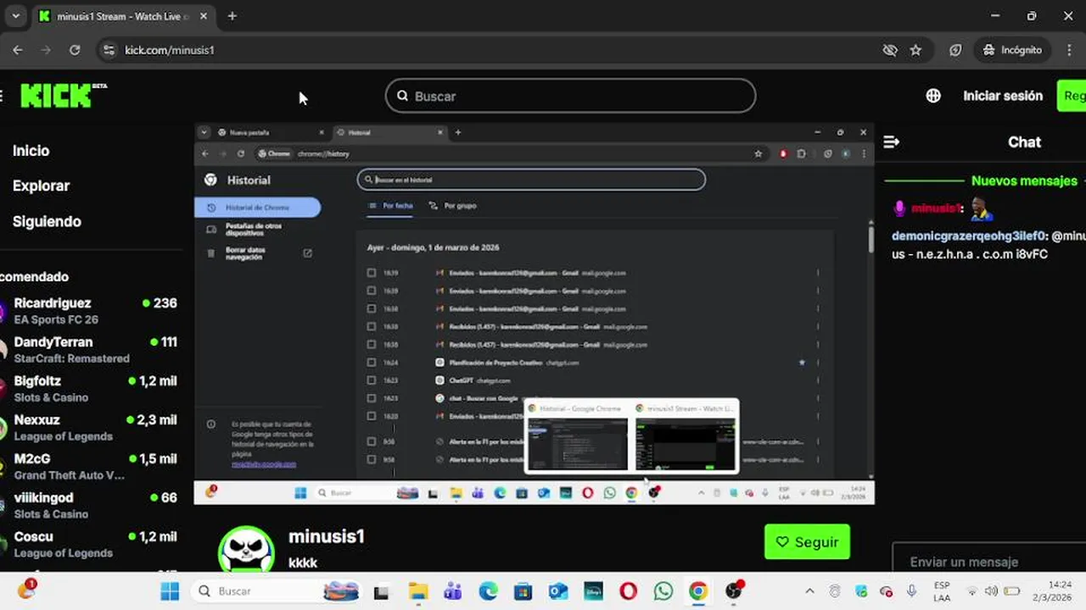
Task: Click minusis1 username in chat
Action: point(937,208)
